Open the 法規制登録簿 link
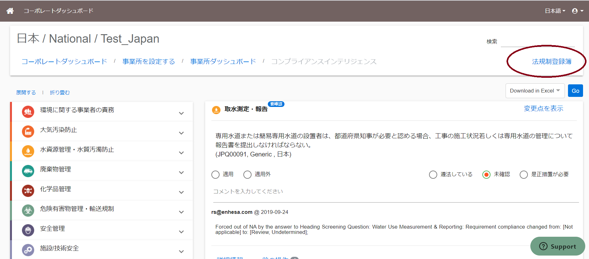589x259 pixels. pos(552,62)
